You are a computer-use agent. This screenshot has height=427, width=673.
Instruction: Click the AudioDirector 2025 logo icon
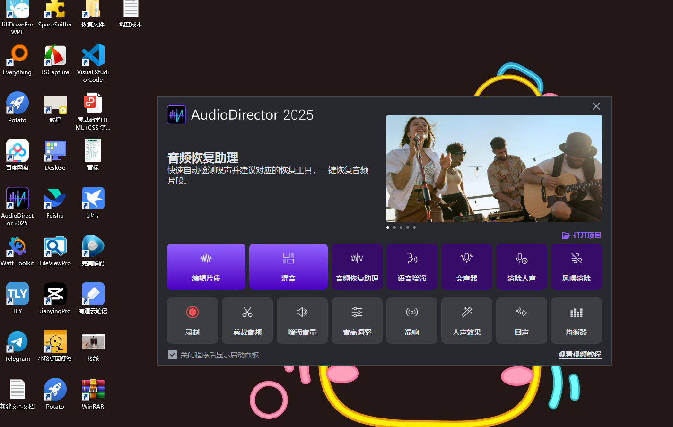point(176,115)
